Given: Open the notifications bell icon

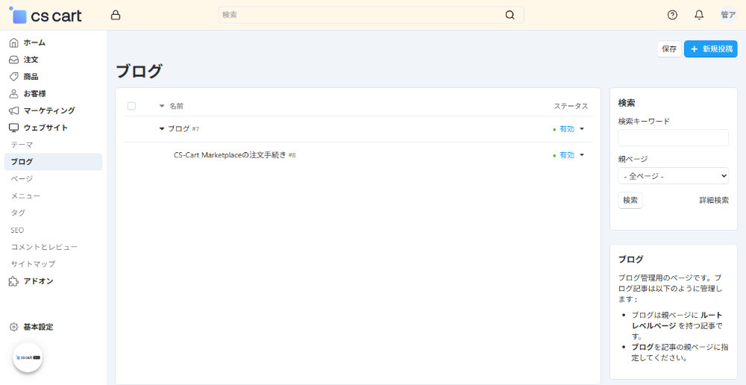Looking at the screenshot, I should [699, 15].
